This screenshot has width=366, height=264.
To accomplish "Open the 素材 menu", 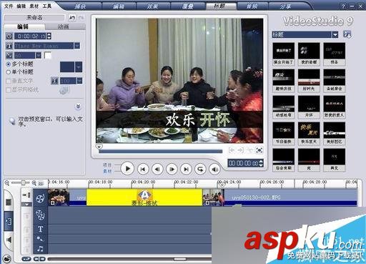I will tap(34, 6).
